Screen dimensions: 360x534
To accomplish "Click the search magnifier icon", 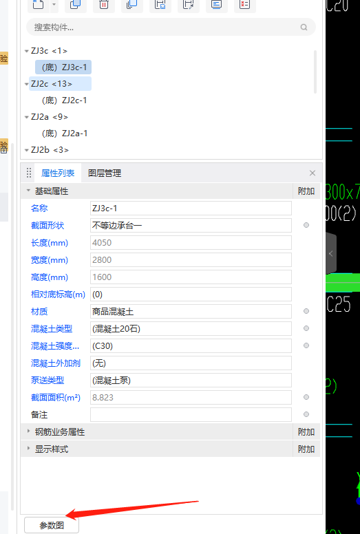I will [304, 28].
